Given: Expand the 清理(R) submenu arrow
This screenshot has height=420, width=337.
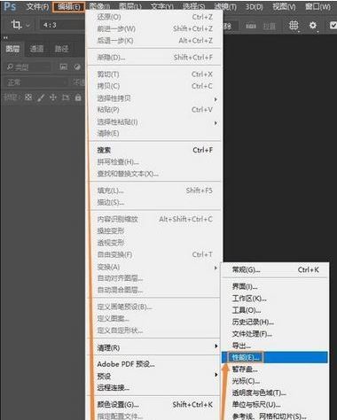Looking at the screenshot, I should [216, 346].
